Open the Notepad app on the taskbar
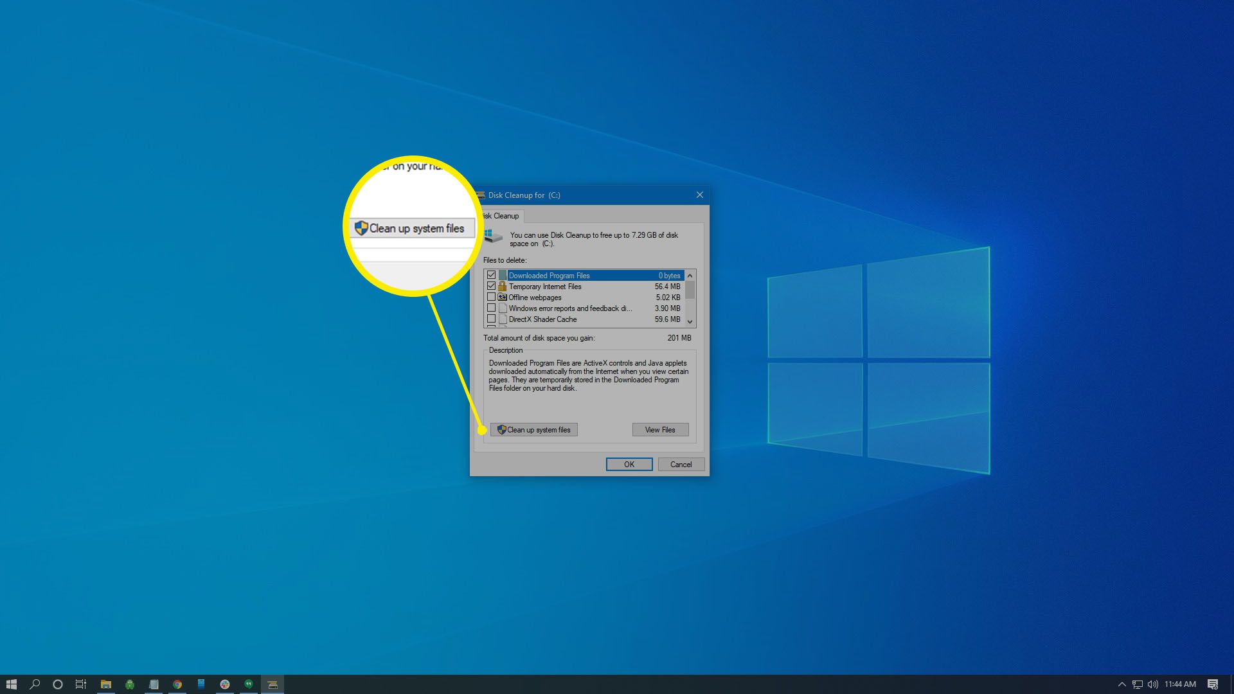This screenshot has height=694, width=1234. 154,684
